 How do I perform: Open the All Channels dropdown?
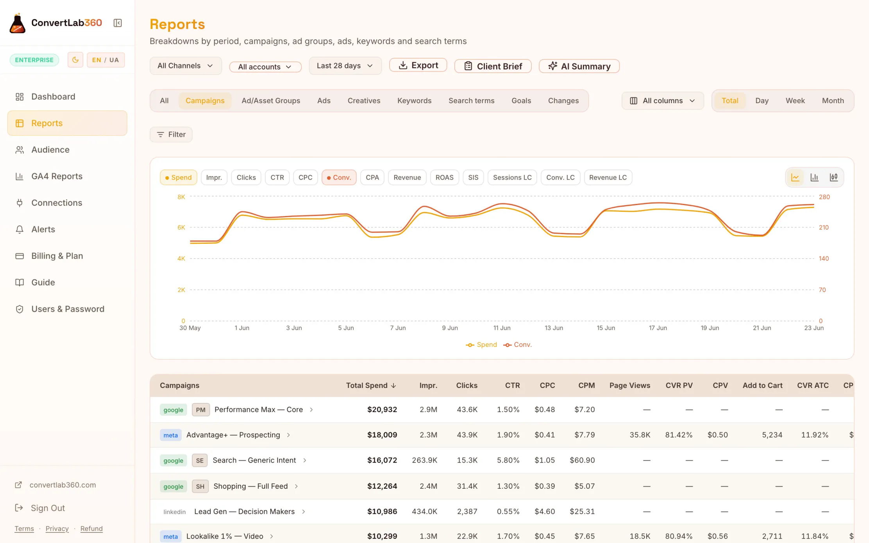point(186,66)
